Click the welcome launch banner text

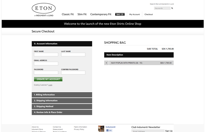coord(103,24)
